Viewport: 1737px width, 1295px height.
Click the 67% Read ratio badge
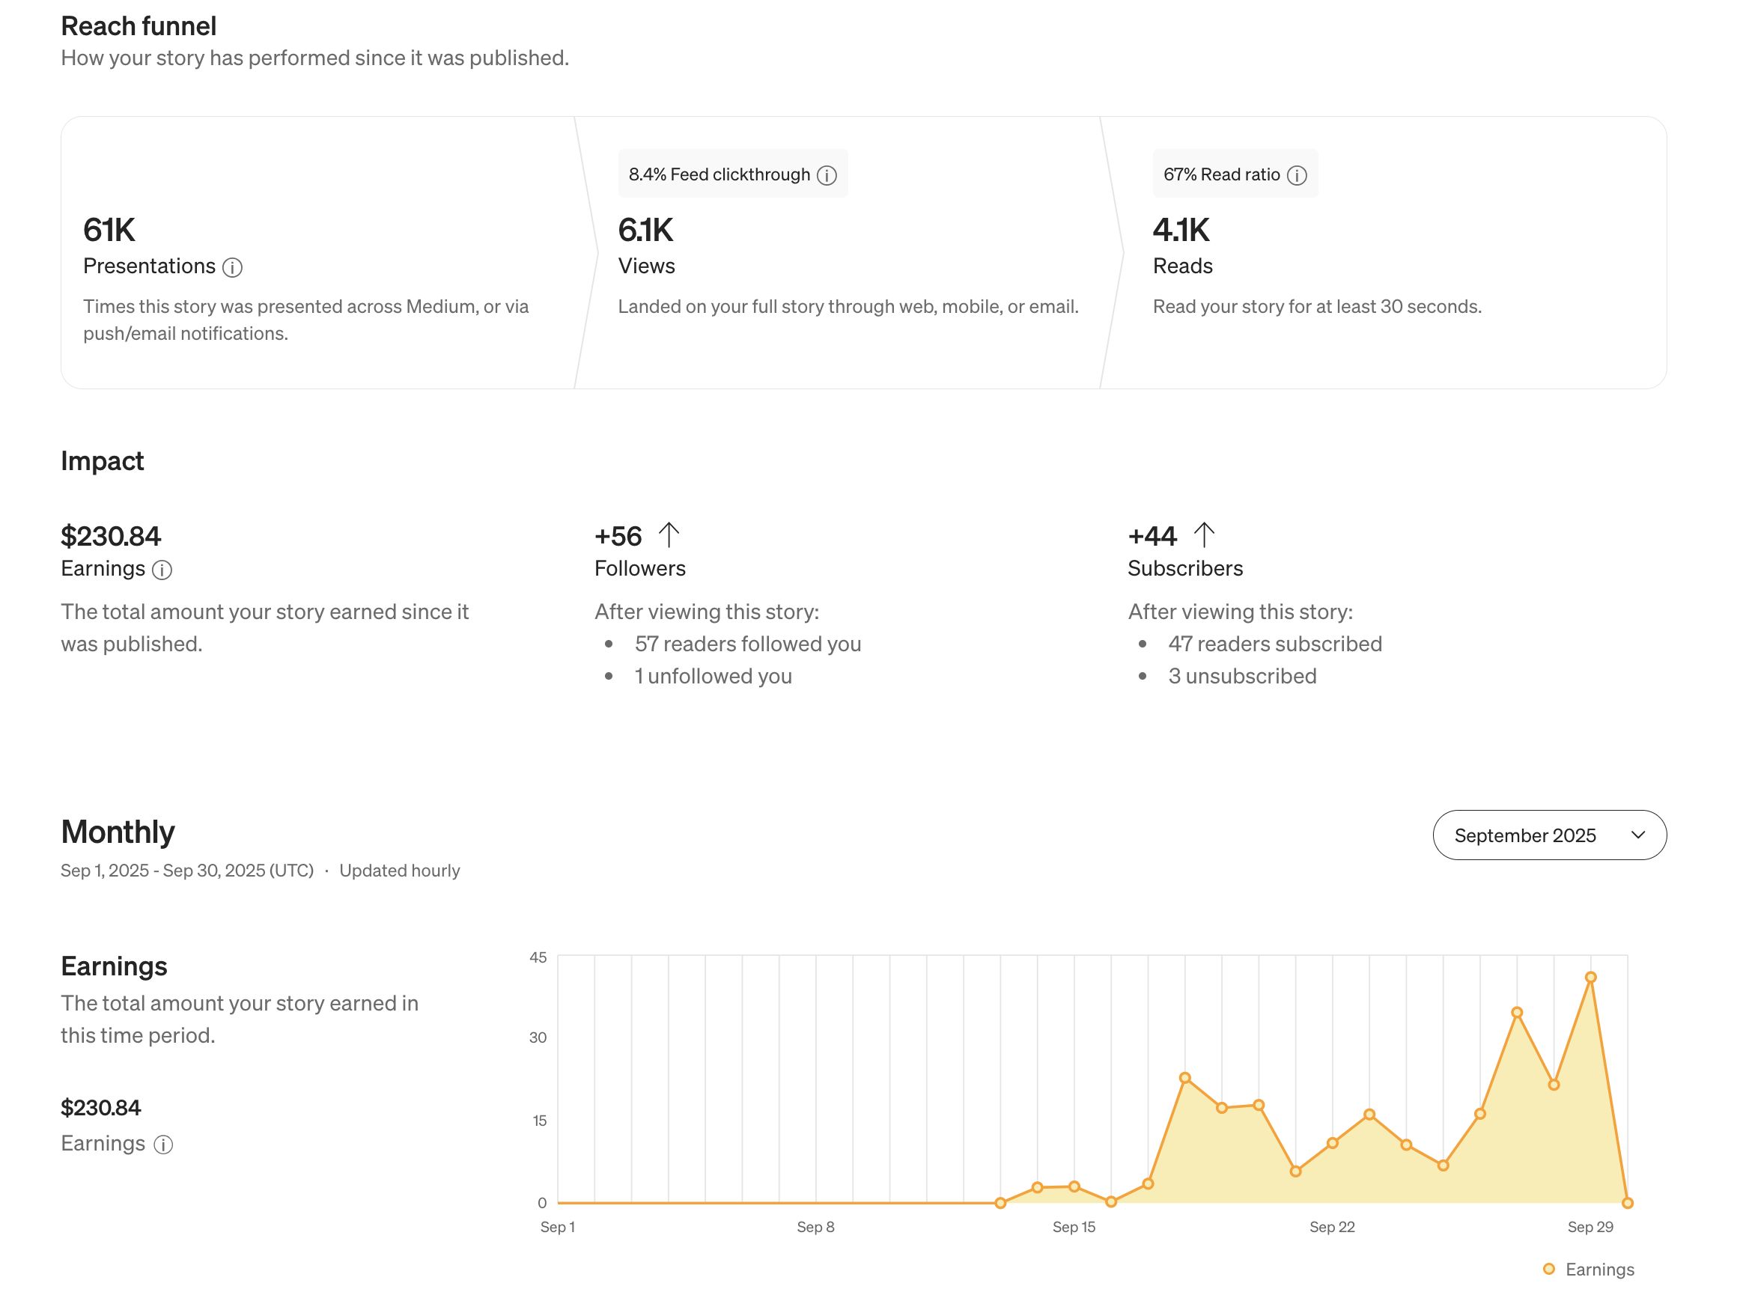click(x=1221, y=175)
